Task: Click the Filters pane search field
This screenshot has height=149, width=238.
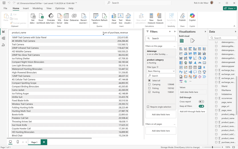Action: pos(161,38)
